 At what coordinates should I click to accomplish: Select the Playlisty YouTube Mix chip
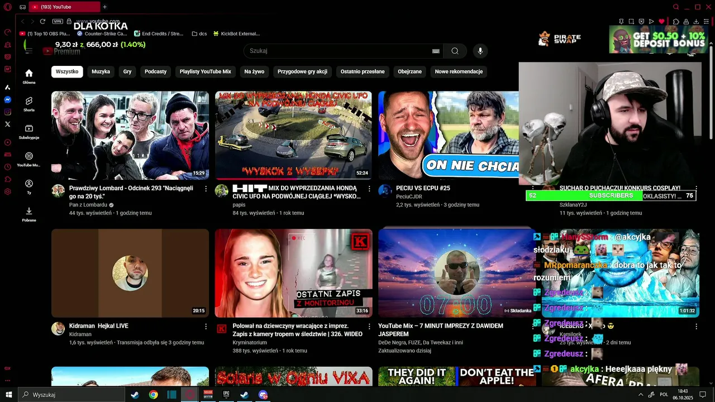206,71
